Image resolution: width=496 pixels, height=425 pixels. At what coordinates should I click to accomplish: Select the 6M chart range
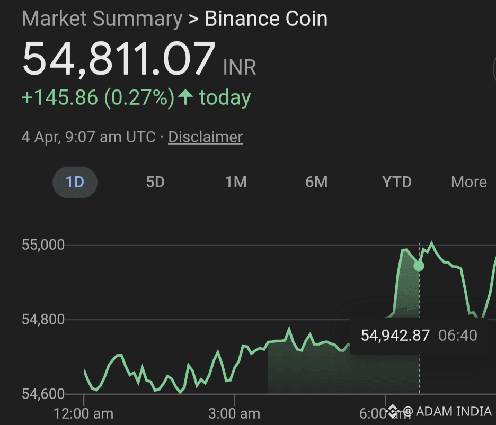[x=316, y=182]
